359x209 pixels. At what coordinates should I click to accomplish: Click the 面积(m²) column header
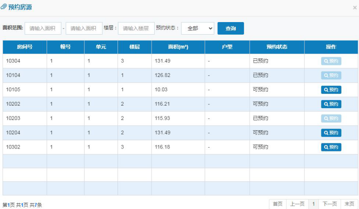(178, 47)
